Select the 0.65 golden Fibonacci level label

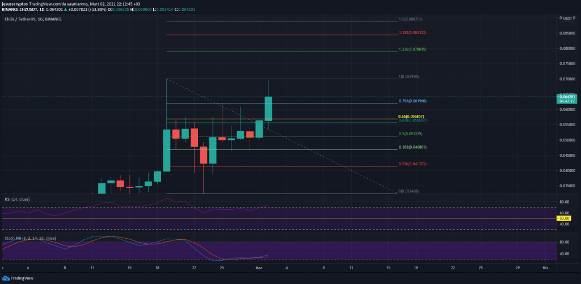[x=412, y=116]
